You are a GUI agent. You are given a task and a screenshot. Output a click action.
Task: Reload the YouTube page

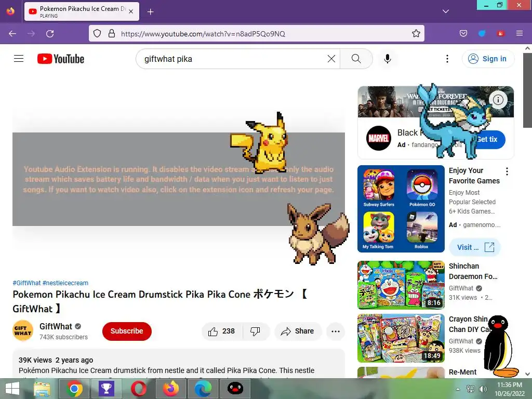pyautogui.click(x=50, y=34)
